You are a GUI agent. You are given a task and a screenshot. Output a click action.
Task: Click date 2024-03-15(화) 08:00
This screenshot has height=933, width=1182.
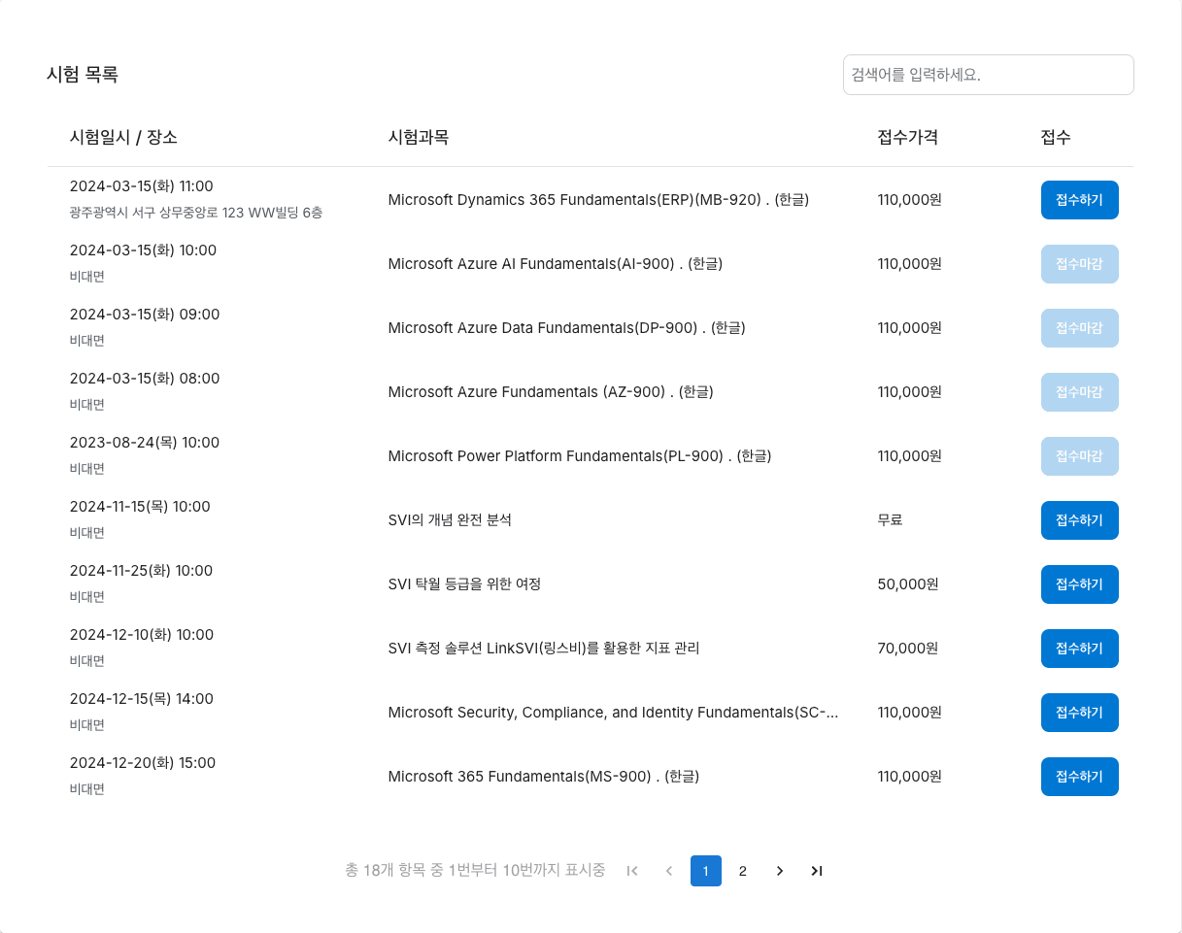(x=145, y=379)
